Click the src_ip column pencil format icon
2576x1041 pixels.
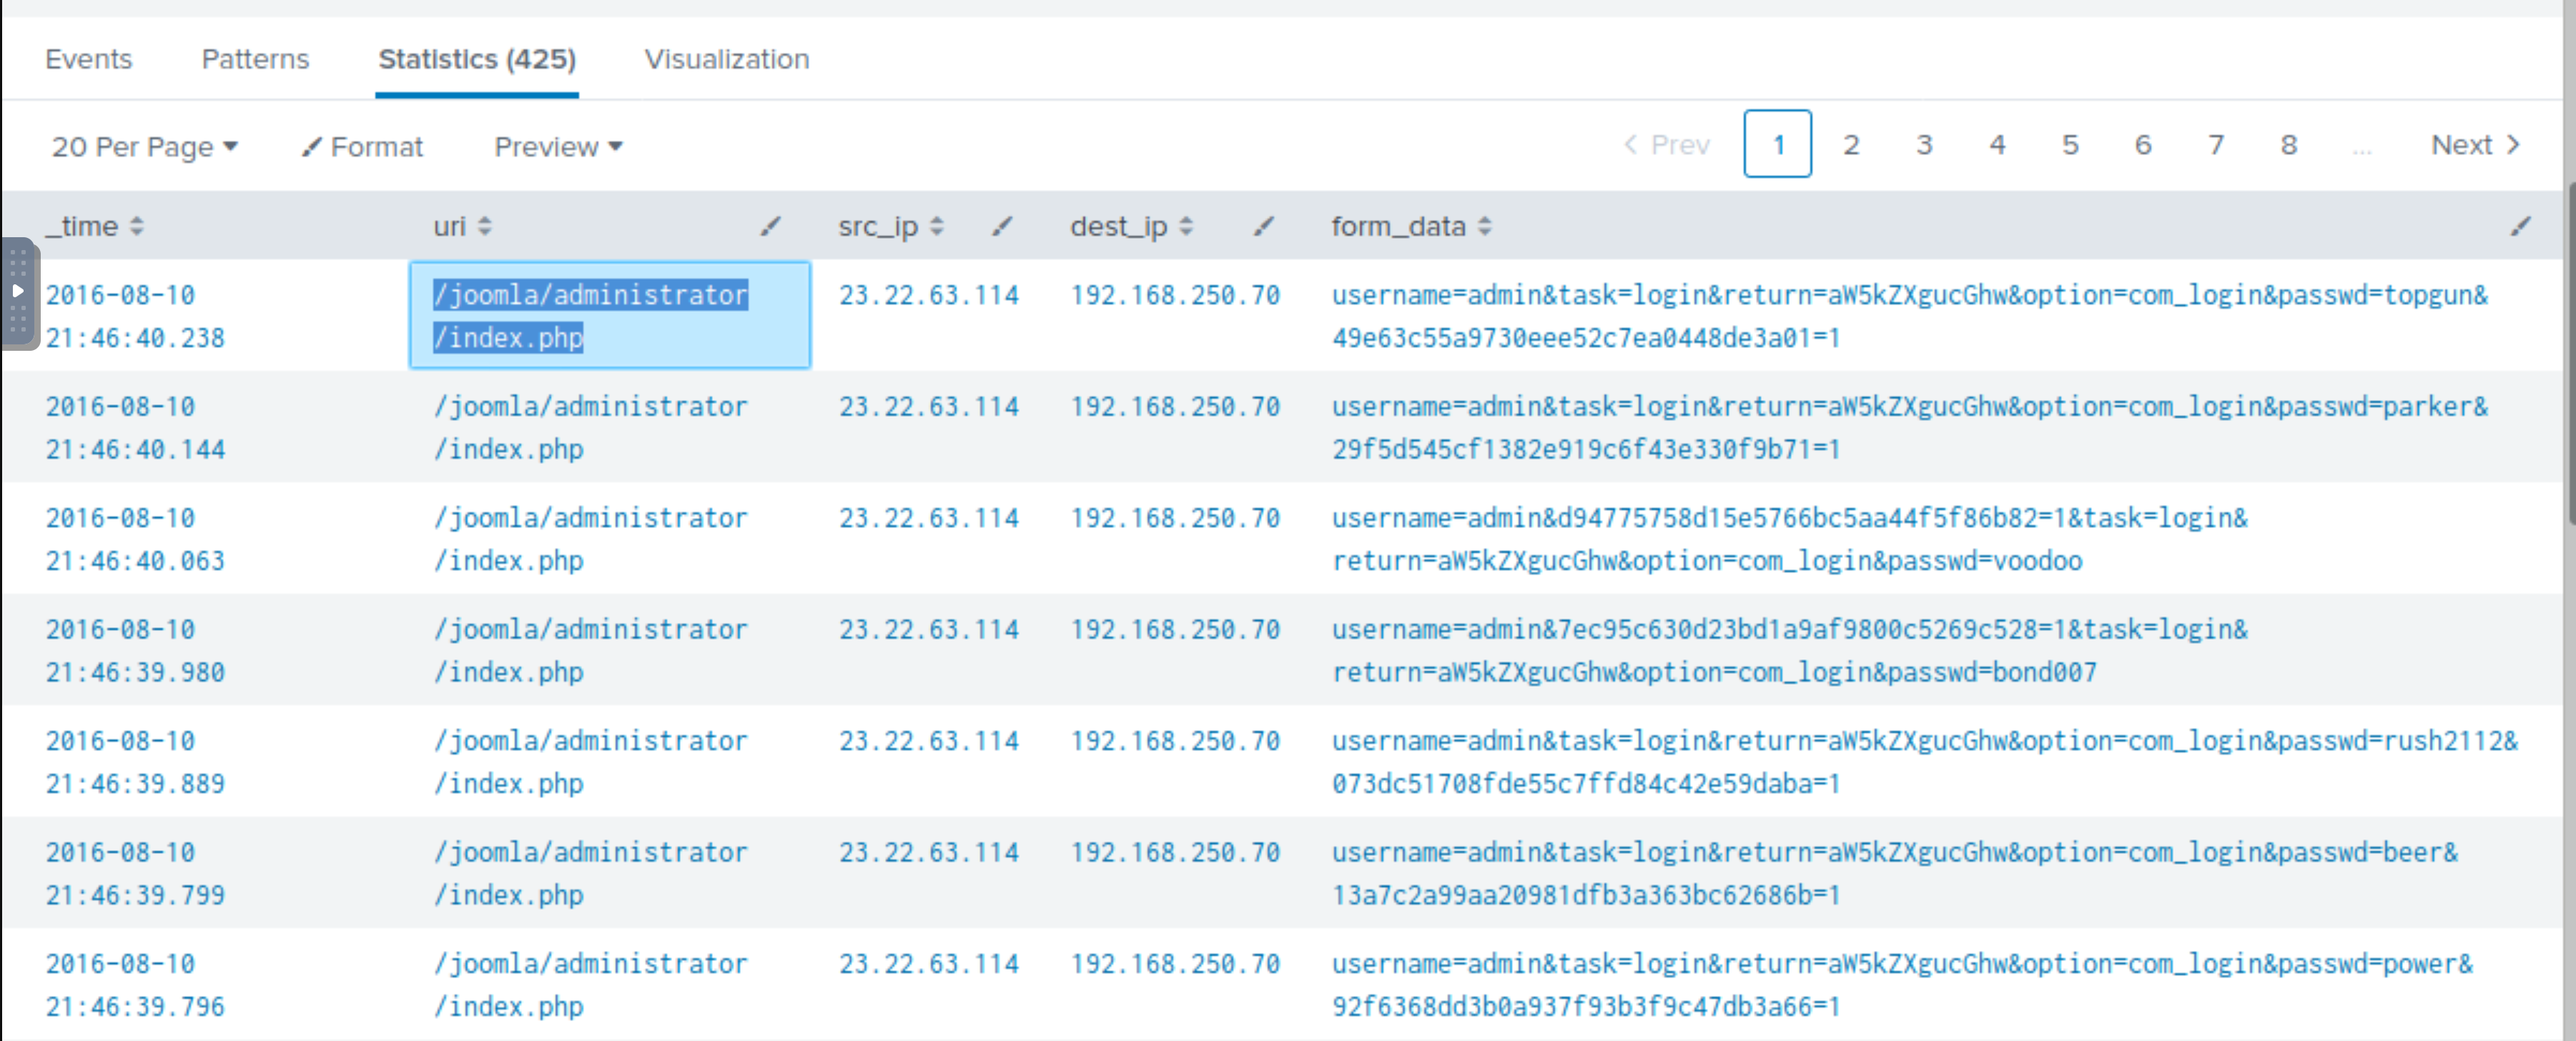click(1001, 226)
